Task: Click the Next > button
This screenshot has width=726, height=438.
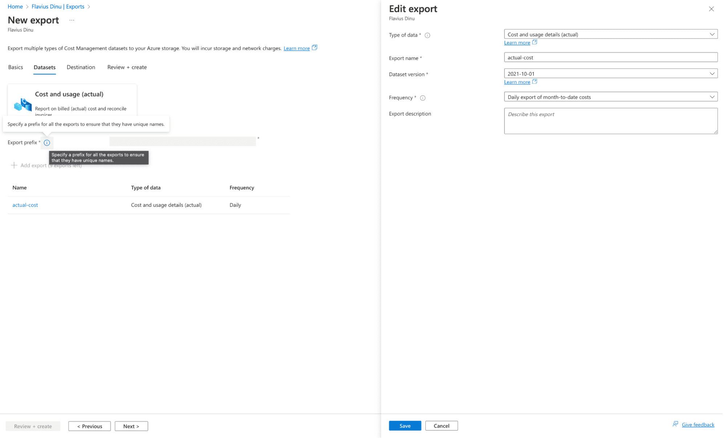Action: pyautogui.click(x=131, y=426)
